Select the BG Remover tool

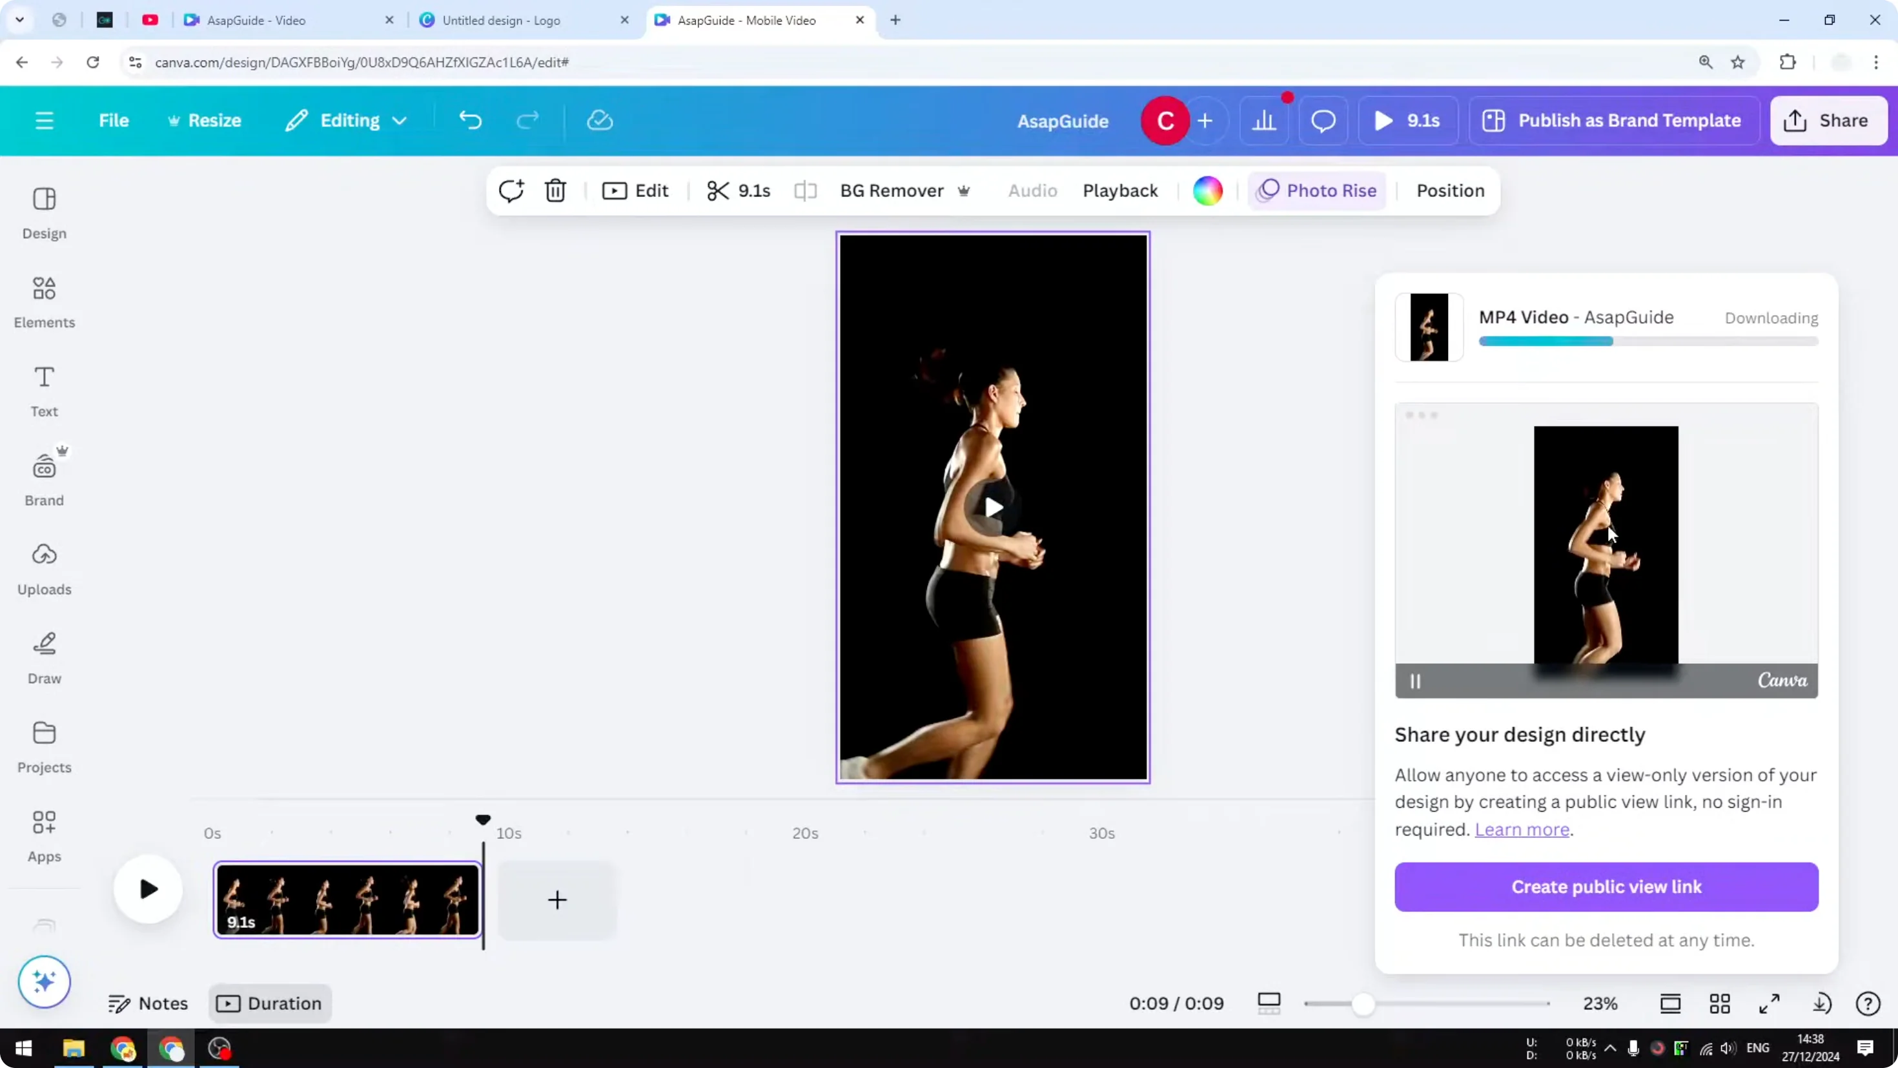pos(892,191)
